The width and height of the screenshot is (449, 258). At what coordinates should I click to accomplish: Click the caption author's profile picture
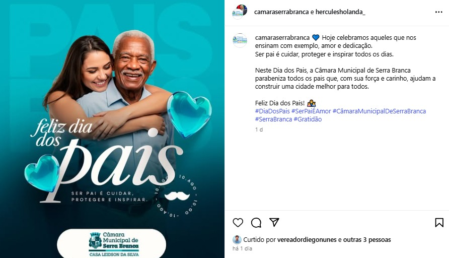[x=240, y=40]
